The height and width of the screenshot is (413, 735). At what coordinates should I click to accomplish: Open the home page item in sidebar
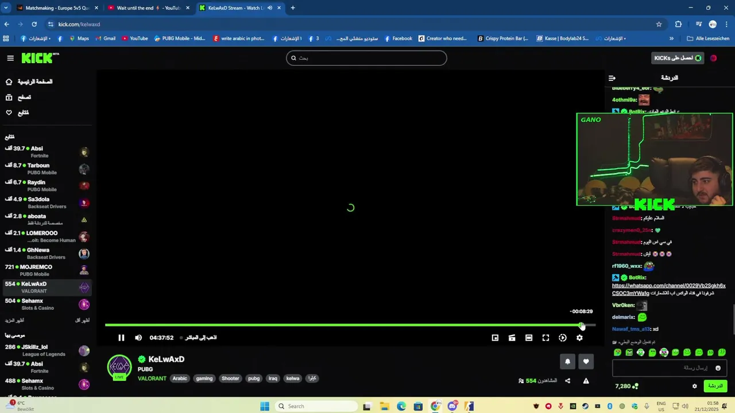29,82
